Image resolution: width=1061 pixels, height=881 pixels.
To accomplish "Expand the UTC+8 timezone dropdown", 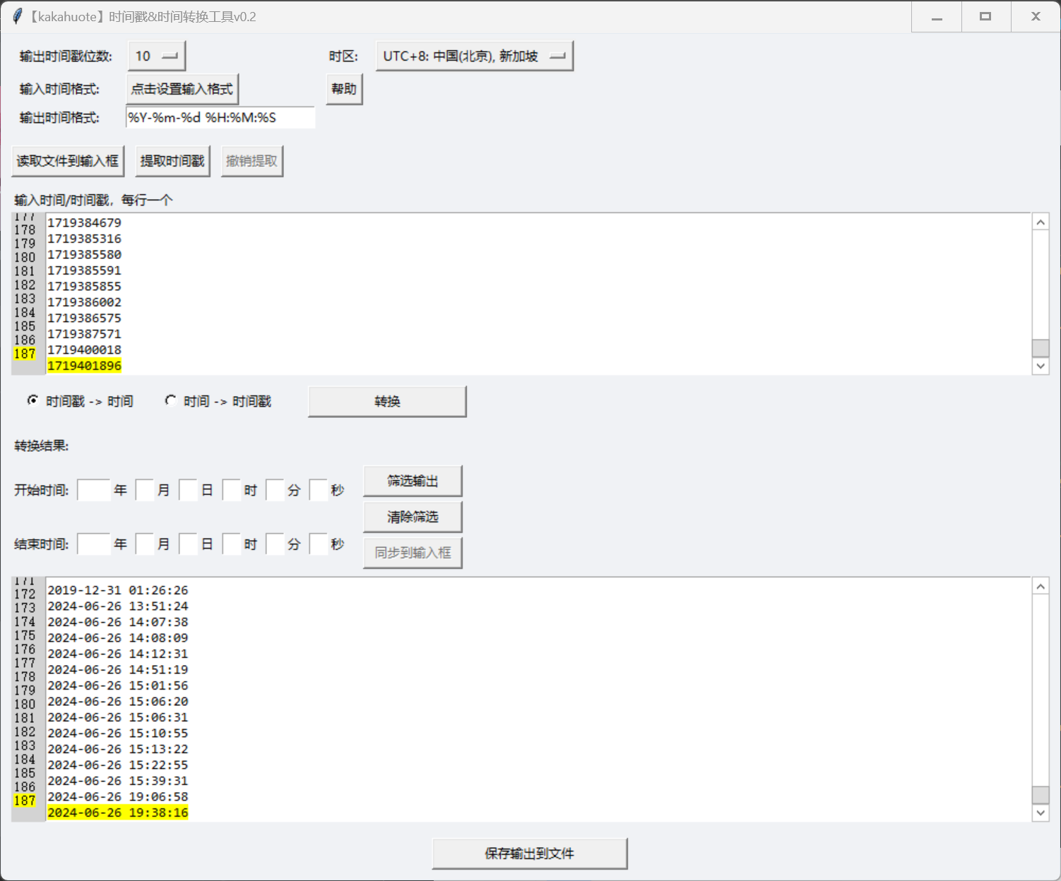I will [x=474, y=56].
